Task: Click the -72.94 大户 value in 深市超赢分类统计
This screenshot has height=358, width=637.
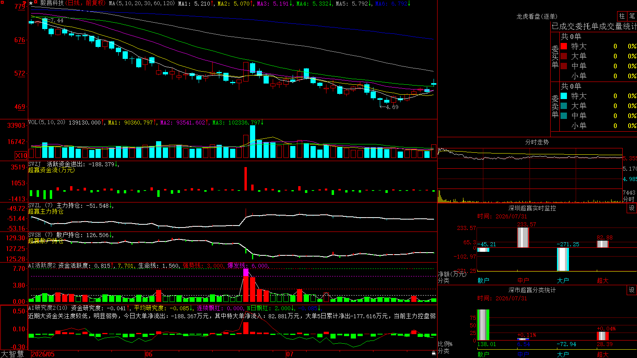Action: [566, 344]
